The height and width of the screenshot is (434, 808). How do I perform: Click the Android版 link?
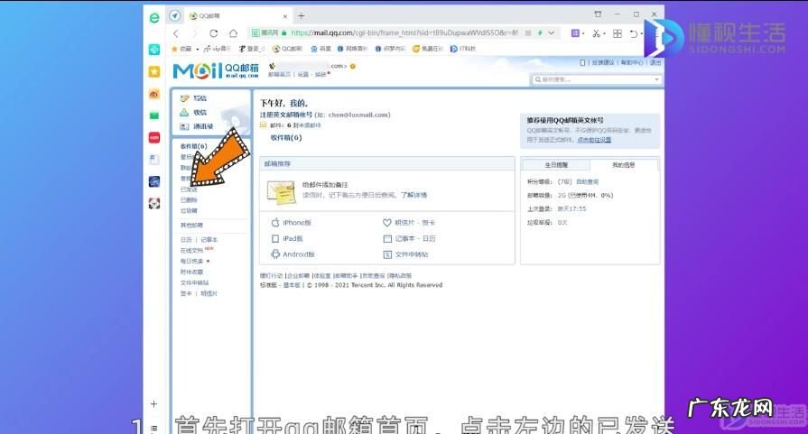(x=299, y=254)
